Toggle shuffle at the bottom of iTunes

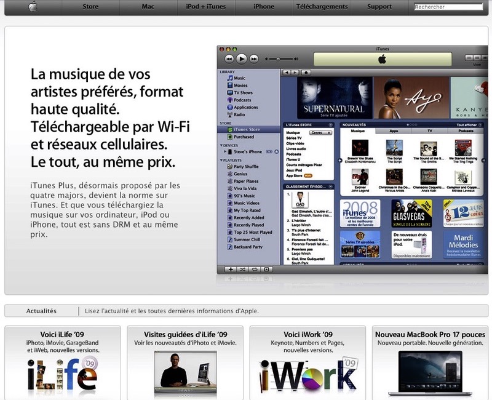(242, 270)
